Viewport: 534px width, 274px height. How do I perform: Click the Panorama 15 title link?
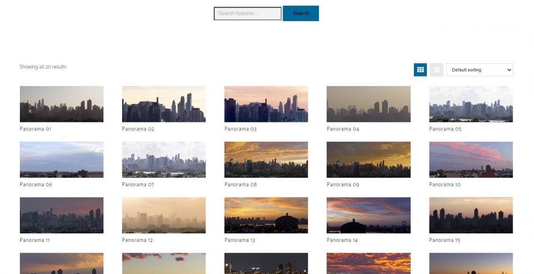click(x=445, y=240)
